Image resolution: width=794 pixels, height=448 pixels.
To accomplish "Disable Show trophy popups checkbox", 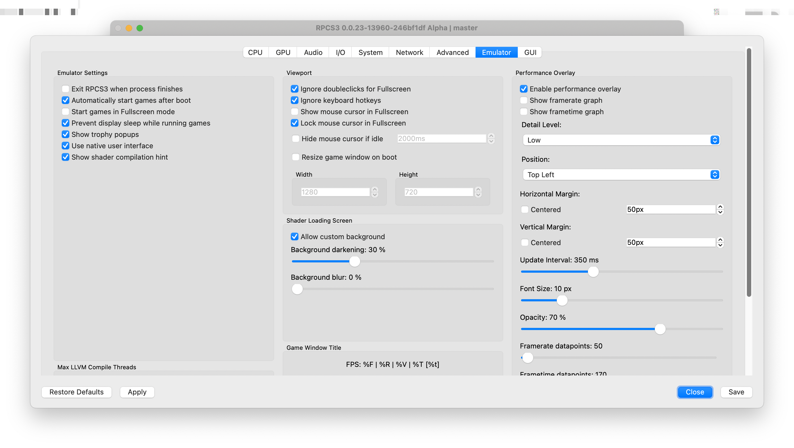I will (x=65, y=134).
